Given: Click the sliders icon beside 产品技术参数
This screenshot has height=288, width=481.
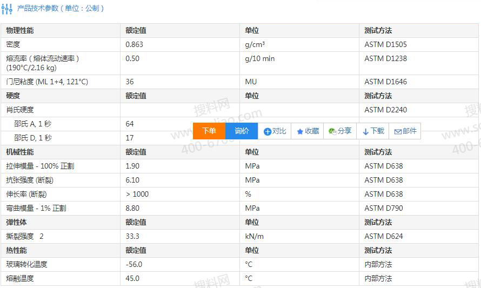Looking at the screenshot, I should coord(7,9).
